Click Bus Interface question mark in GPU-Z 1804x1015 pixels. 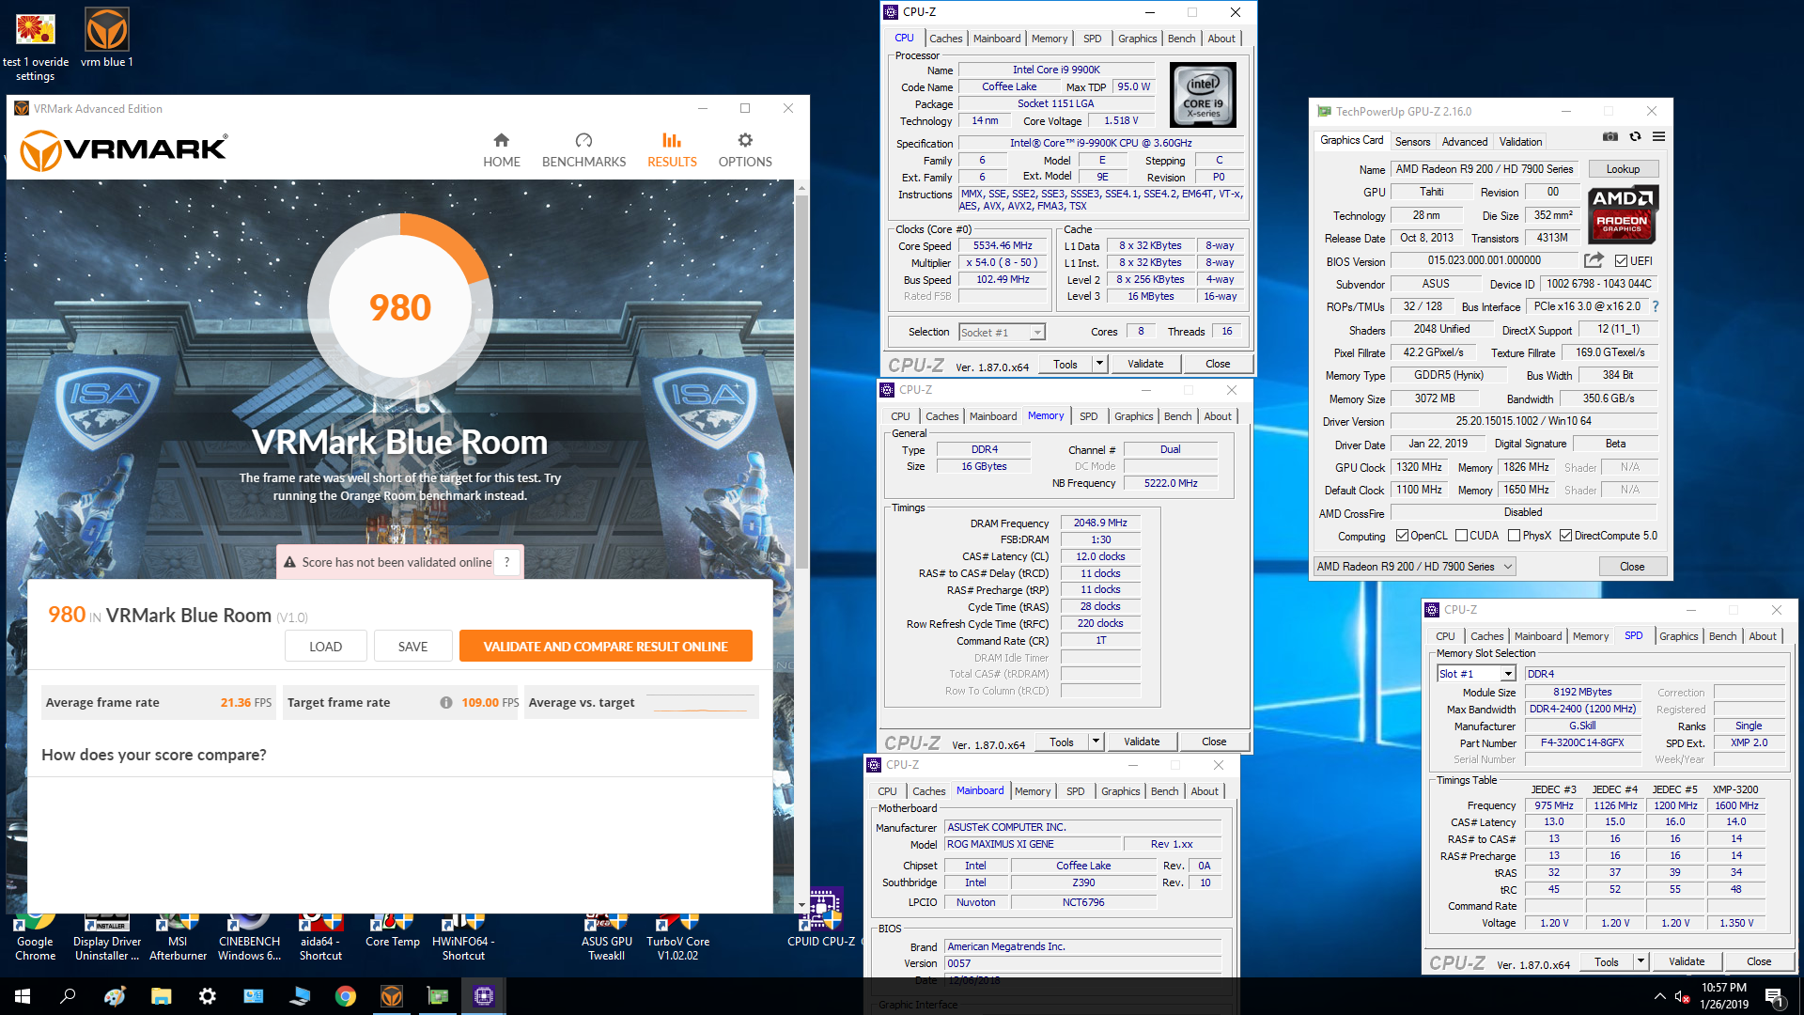[1656, 306]
